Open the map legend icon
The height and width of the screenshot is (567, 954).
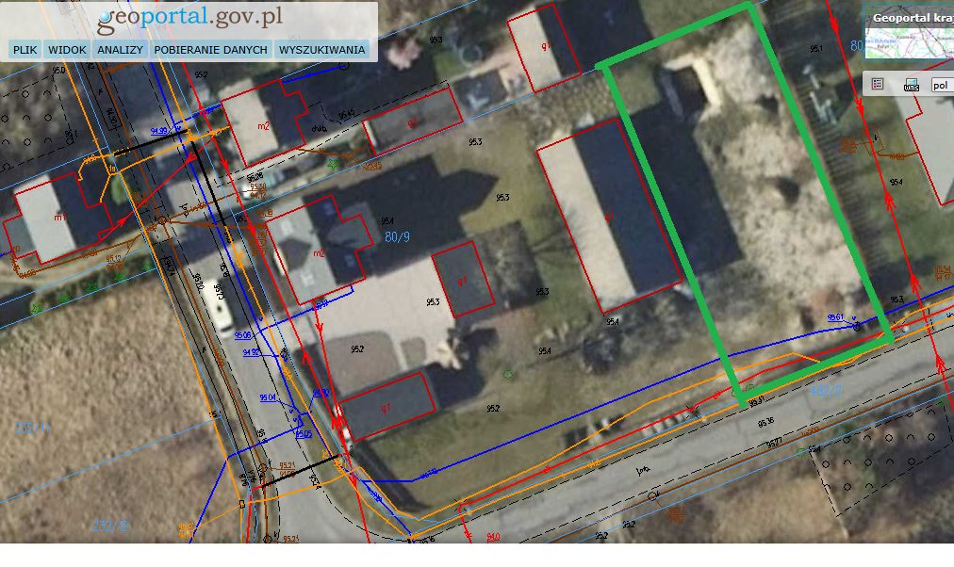click(878, 84)
